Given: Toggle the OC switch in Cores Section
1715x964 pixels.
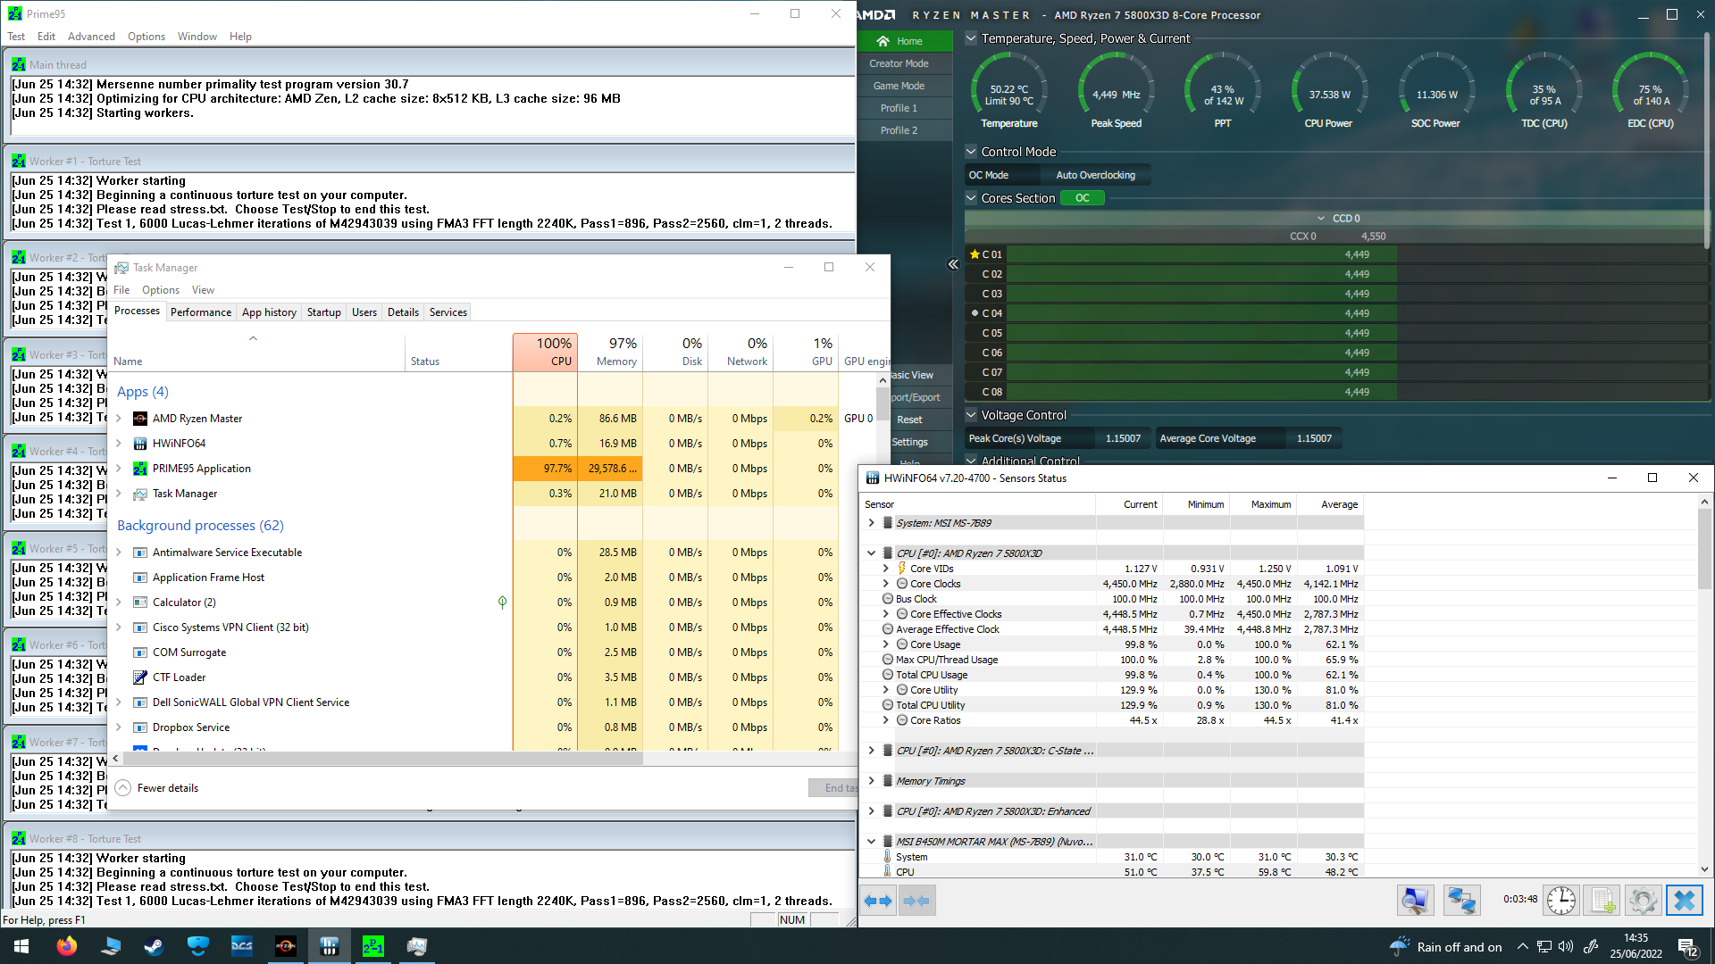Looking at the screenshot, I should coord(1082,198).
